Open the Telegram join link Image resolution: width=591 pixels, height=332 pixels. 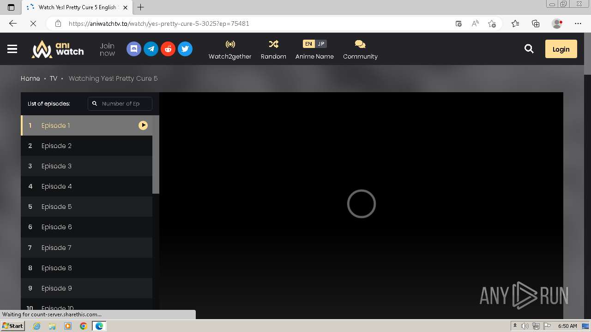click(151, 49)
